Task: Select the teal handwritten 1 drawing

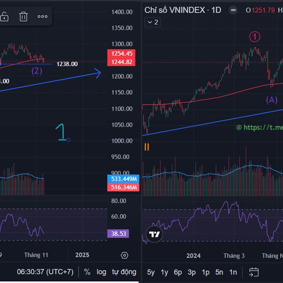Action: [x=61, y=132]
